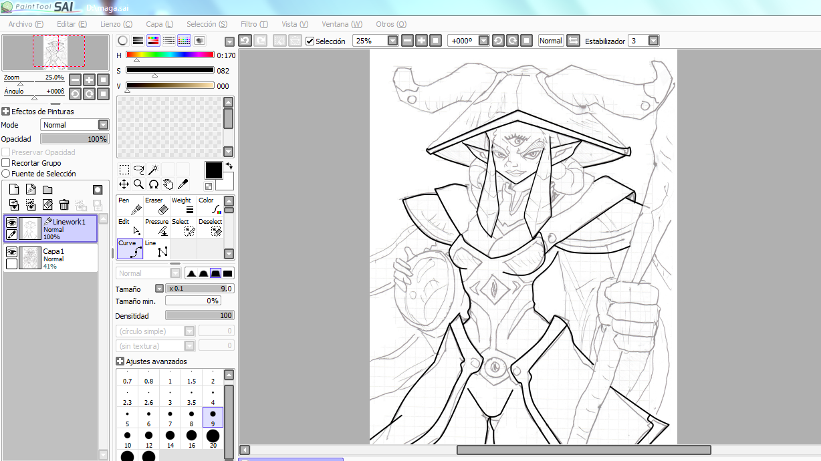Select the eyedropper color picker tool
Viewport: 821px width, 461px height.
(183, 184)
